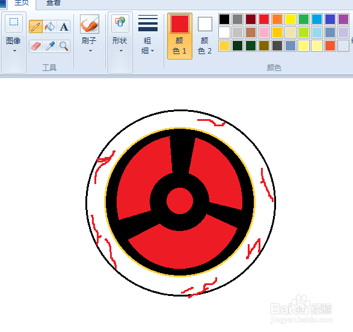Image resolution: width=353 pixels, height=332 pixels.
Task: Select the Magnifier tool
Action: [64, 46]
